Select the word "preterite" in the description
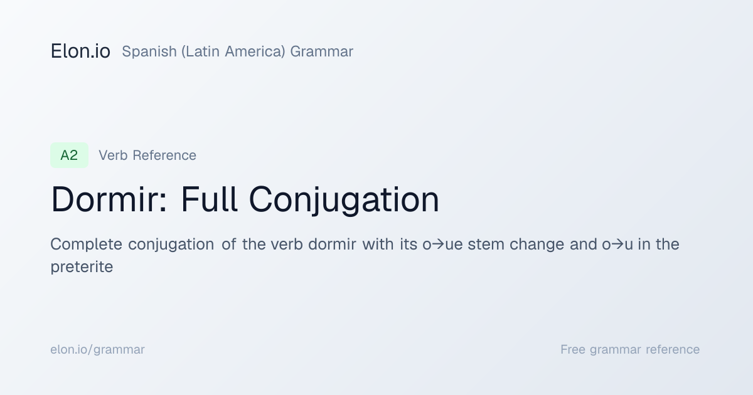The width and height of the screenshot is (753, 395). [x=82, y=267]
